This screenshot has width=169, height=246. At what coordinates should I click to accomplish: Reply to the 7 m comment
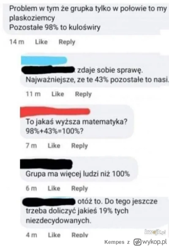pyautogui.click(x=79, y=146)
